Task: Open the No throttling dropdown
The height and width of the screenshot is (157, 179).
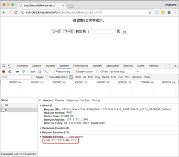Action: point(124,72)
